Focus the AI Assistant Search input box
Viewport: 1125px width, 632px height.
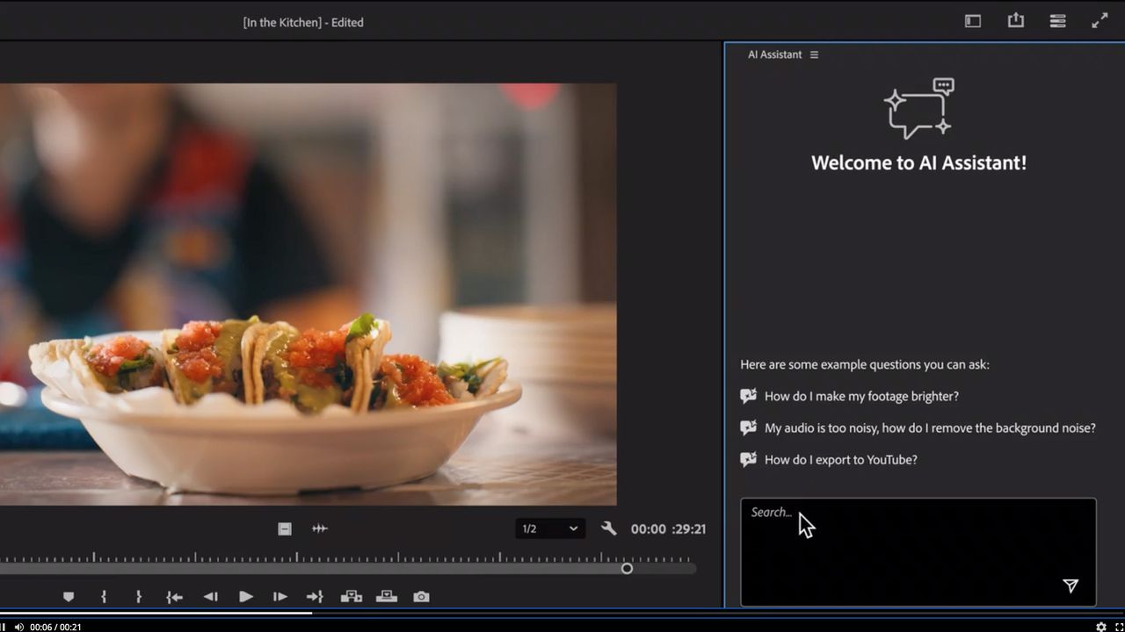918,552
